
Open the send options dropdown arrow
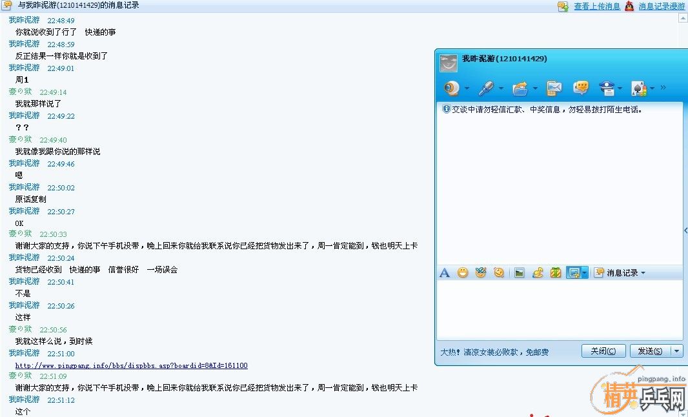677,351
